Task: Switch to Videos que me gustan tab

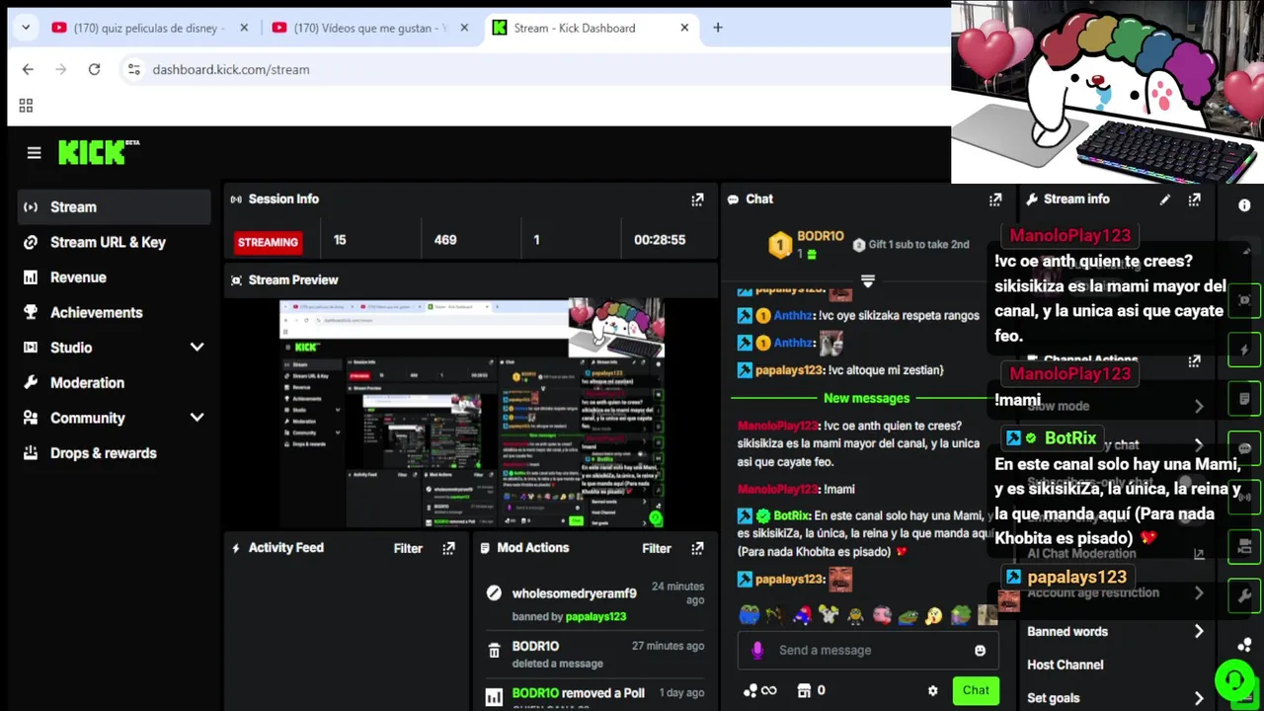Action: (x=371, y=28)
